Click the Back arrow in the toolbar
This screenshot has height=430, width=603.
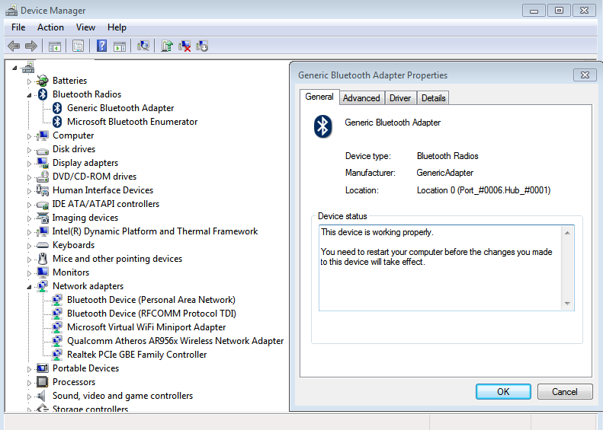[14, 46]
